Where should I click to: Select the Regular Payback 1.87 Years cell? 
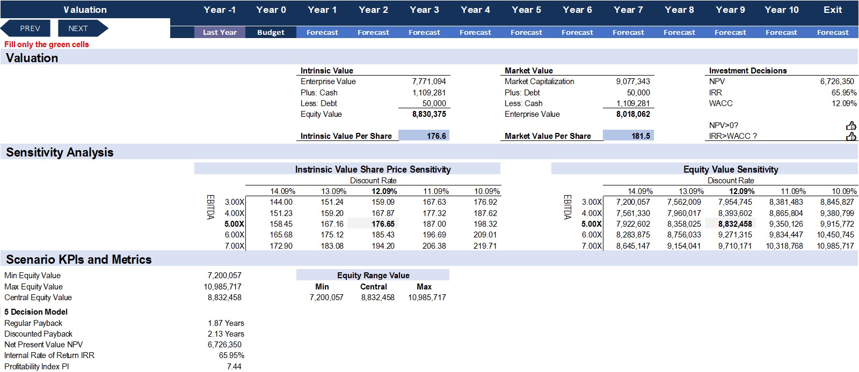click(x=225, y=323)
